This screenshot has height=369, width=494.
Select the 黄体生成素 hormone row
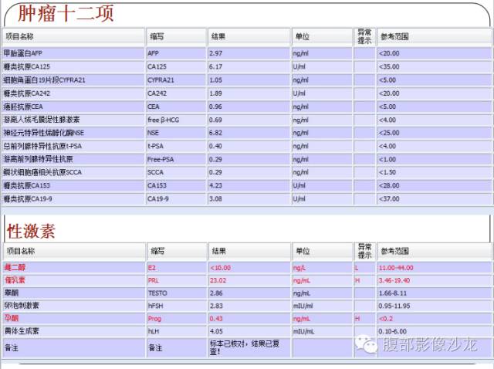click(22, 331)
